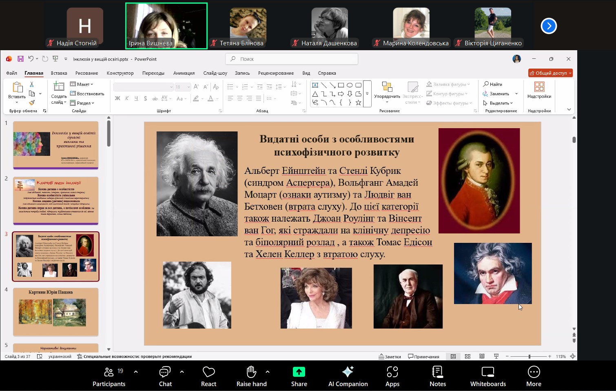Switch to slide sorter view
616x391 pixels.
(x=468, y=356)
